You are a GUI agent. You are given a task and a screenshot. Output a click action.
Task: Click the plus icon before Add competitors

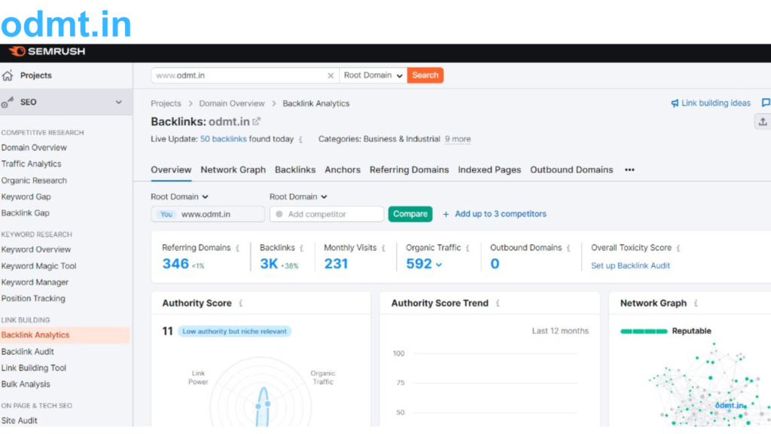point(446,214)
